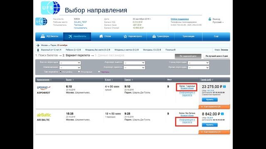Click the 18 ч 50 мин duration
The width and height of the screenshot is (266, 149).
[113, 114]
